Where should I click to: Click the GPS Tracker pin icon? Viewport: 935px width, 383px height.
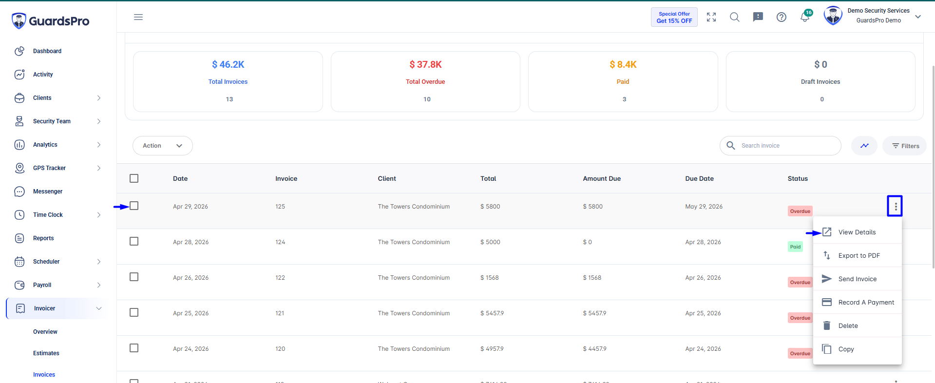19,168
